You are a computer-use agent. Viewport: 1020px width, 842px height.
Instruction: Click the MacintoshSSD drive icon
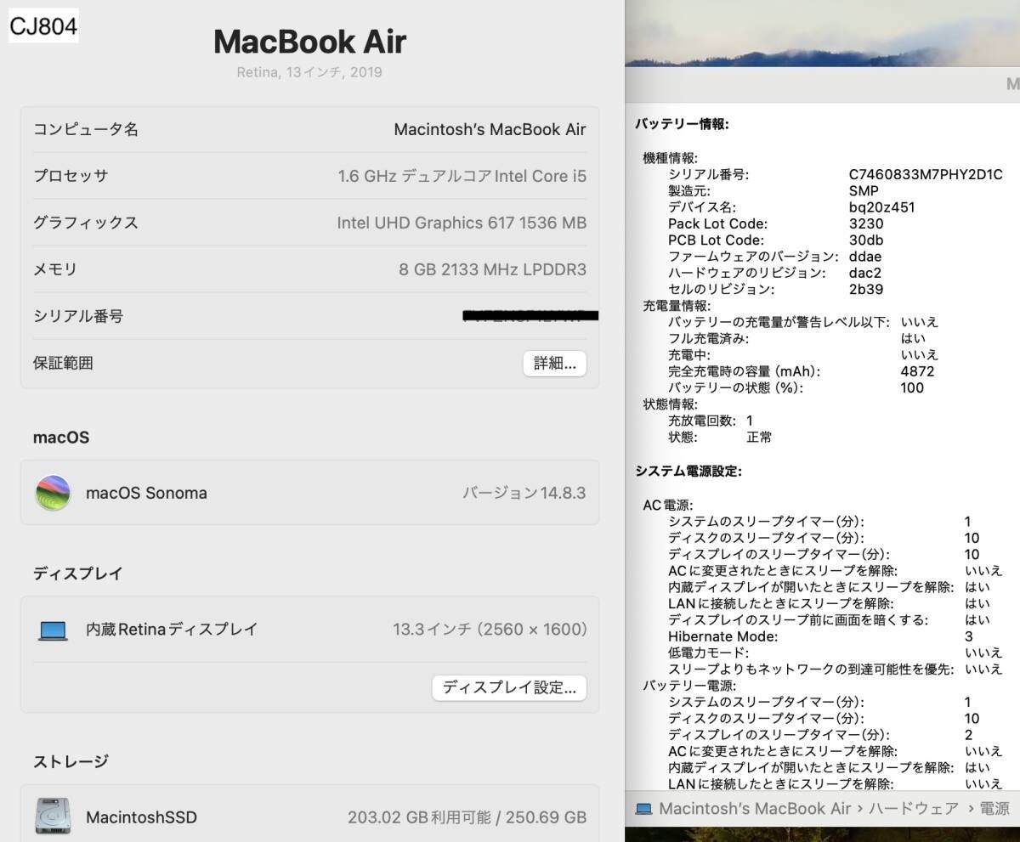click(x=53, y=817)
